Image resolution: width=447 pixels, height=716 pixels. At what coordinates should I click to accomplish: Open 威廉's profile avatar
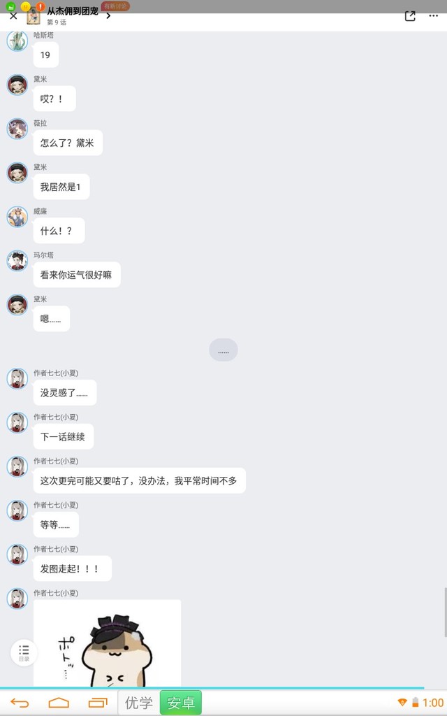[x=17, y=217]
